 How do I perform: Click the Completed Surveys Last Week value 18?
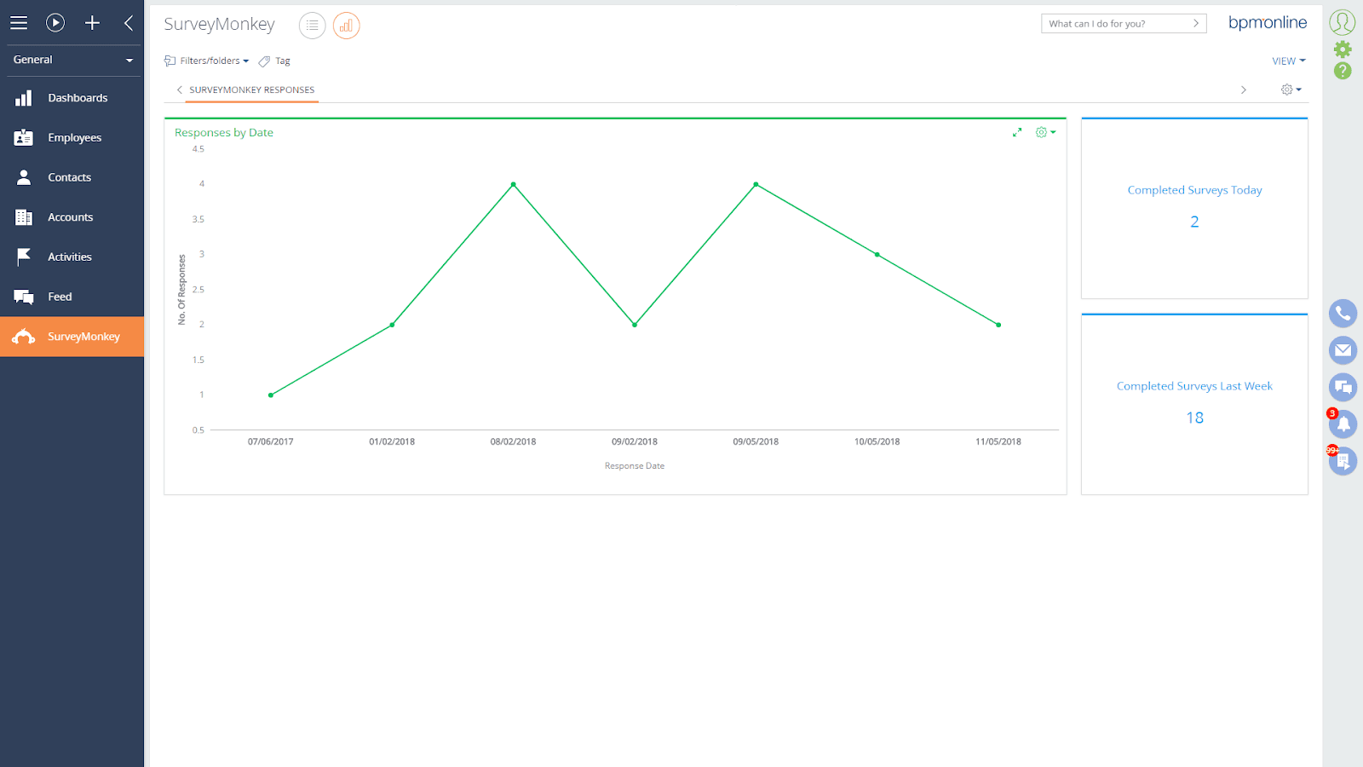1194,418
